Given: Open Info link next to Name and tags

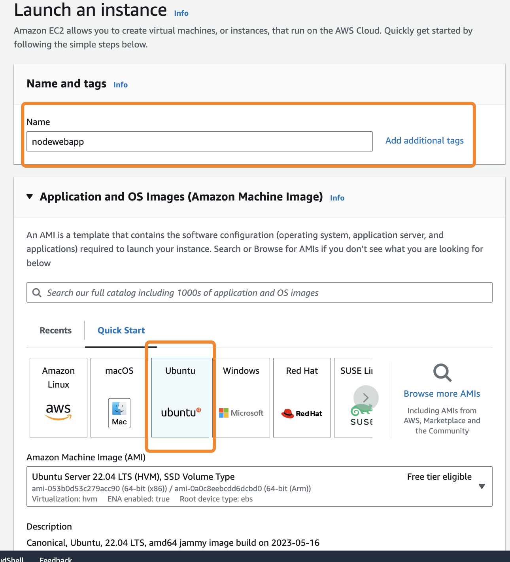Looking at the screenshot, I should tap(121, 85).
